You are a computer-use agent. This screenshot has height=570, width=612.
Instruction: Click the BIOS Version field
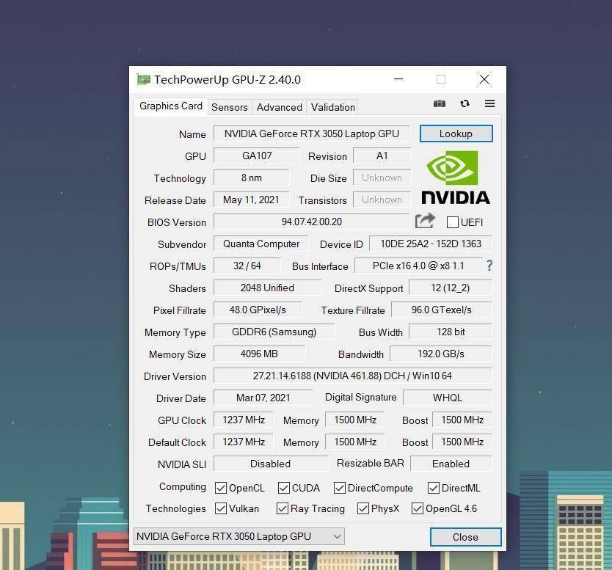point(311,222)
